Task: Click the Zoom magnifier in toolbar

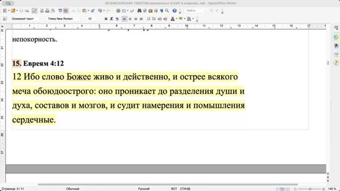Action: coord(167,11)
